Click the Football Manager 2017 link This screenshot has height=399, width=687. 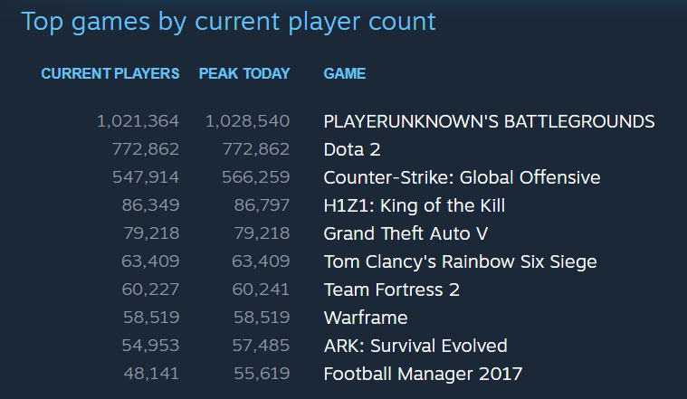click(423, 374)
